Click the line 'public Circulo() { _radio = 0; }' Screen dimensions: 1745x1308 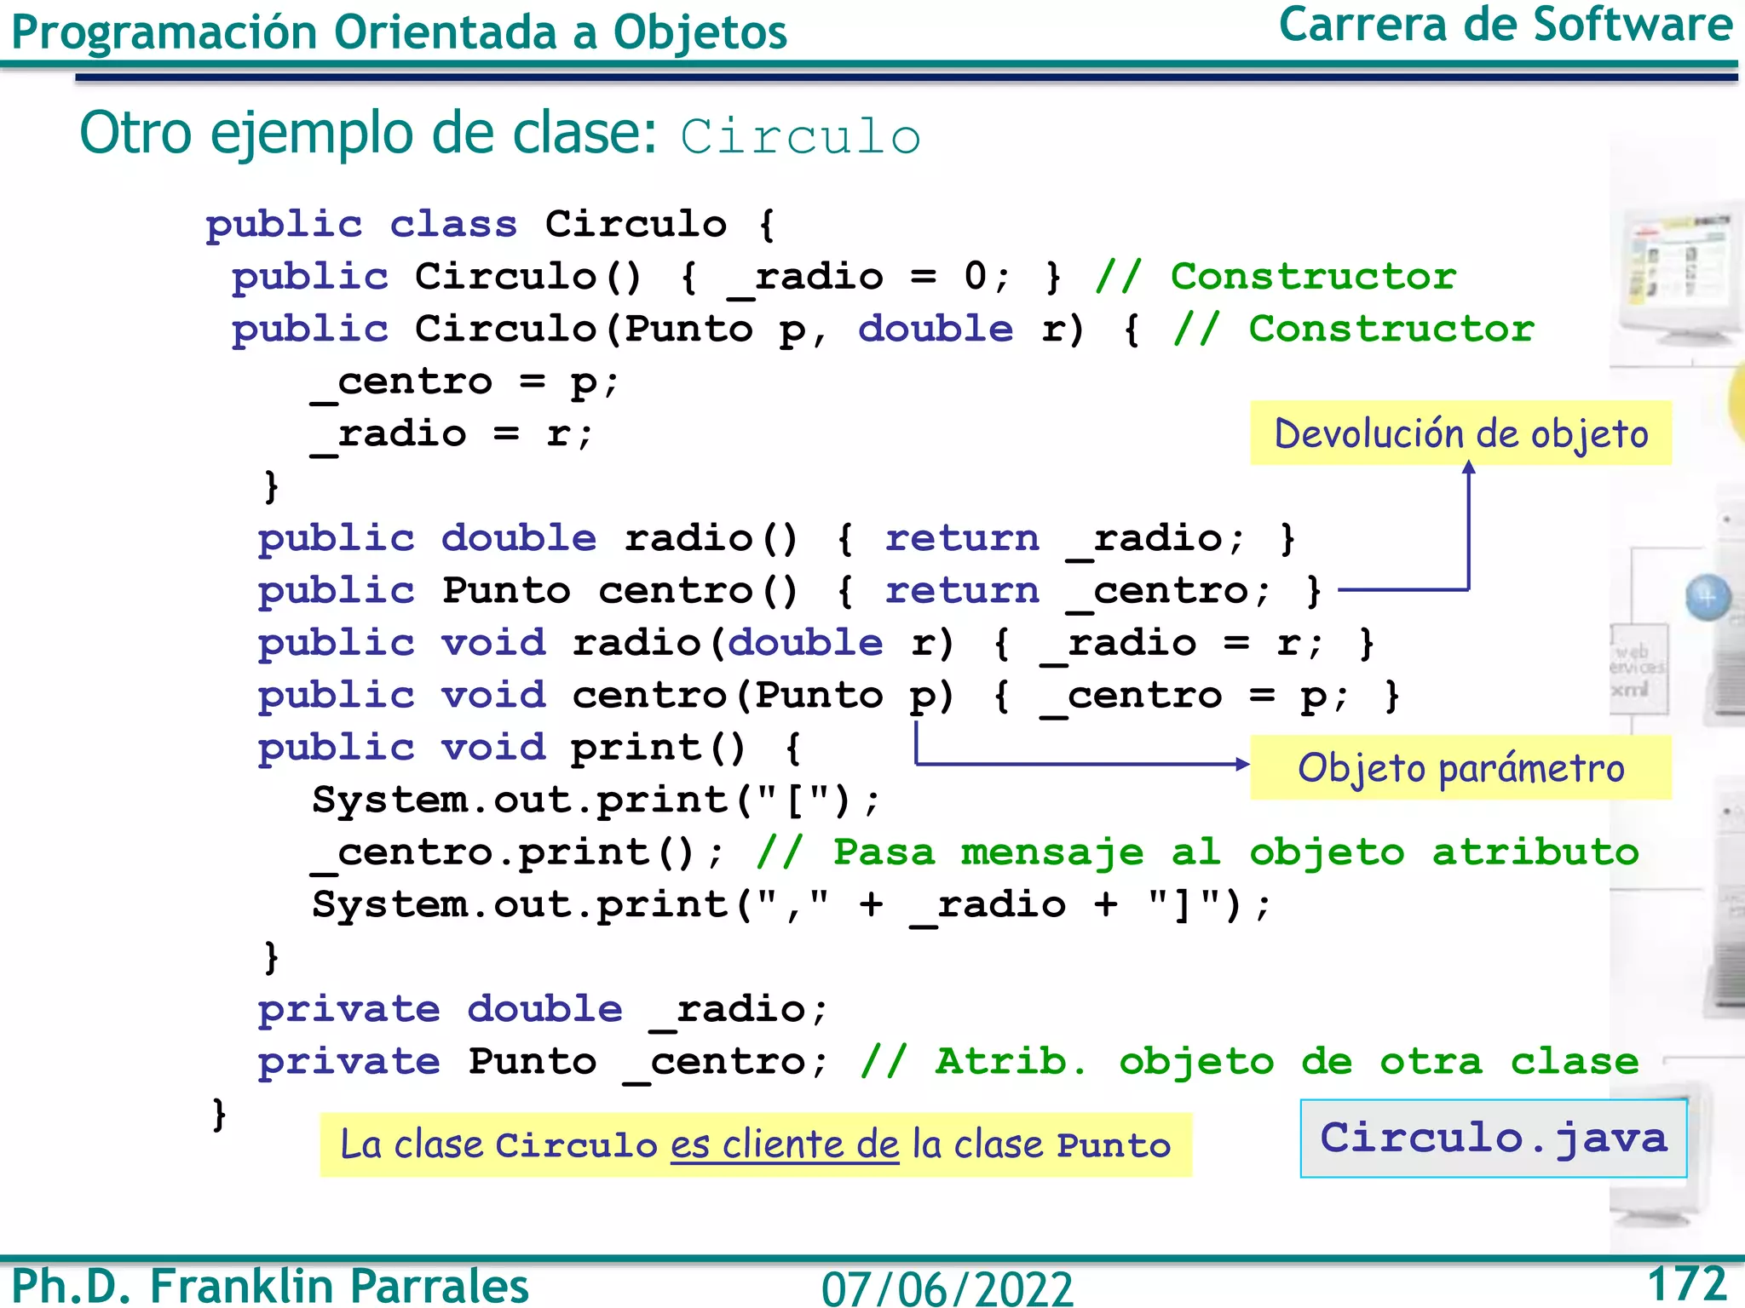coord(648,278)
